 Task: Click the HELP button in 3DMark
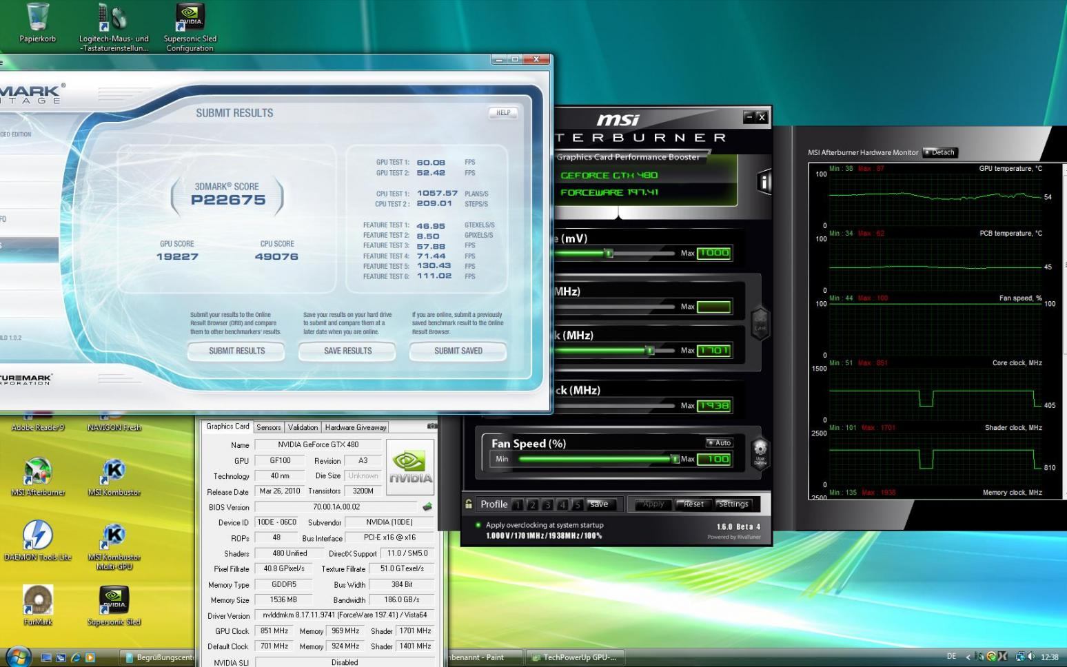(503, 112)
